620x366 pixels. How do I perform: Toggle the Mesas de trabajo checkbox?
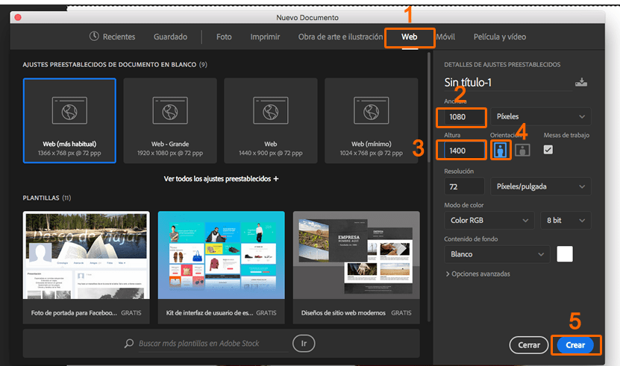(548, 150)
